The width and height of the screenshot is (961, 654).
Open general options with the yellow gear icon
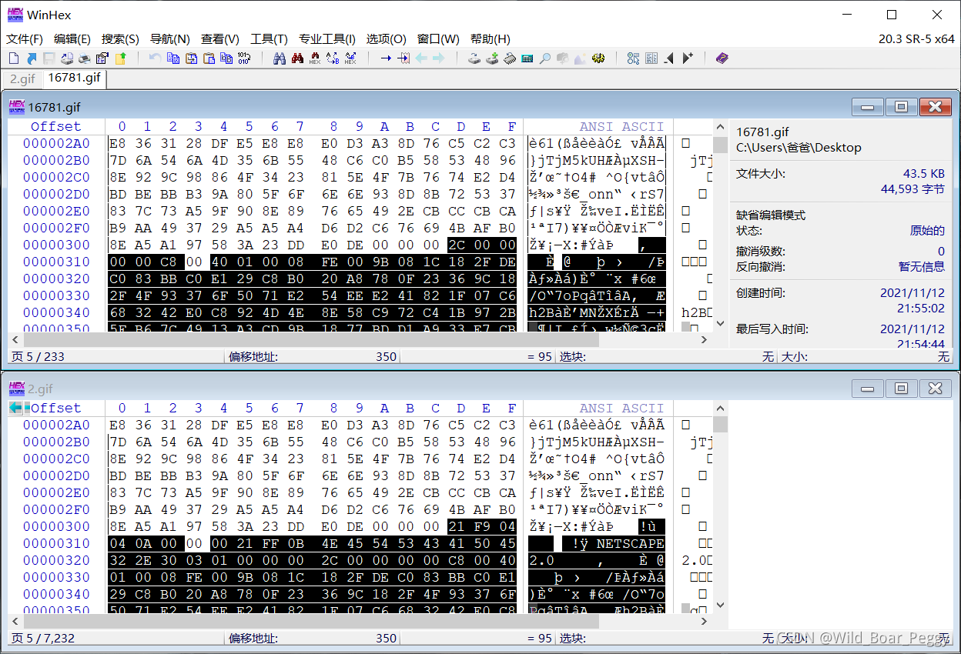tap(598, 58)
